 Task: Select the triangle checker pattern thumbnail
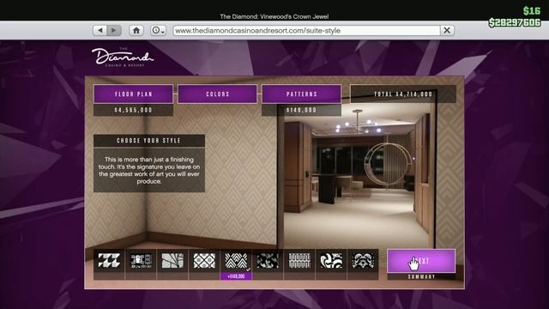coord(109,261)
